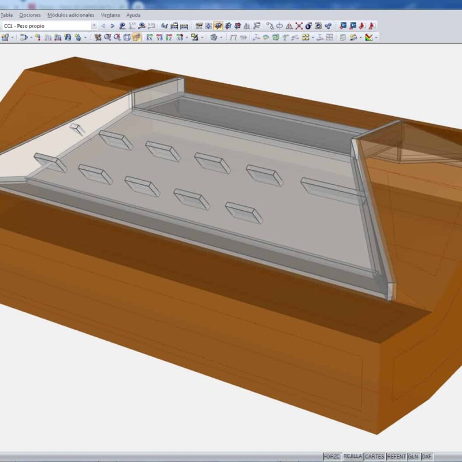Viewport: 462px width, 462px height.
Task: Select view in Z direction icon
Action: [x=169, y=38]
